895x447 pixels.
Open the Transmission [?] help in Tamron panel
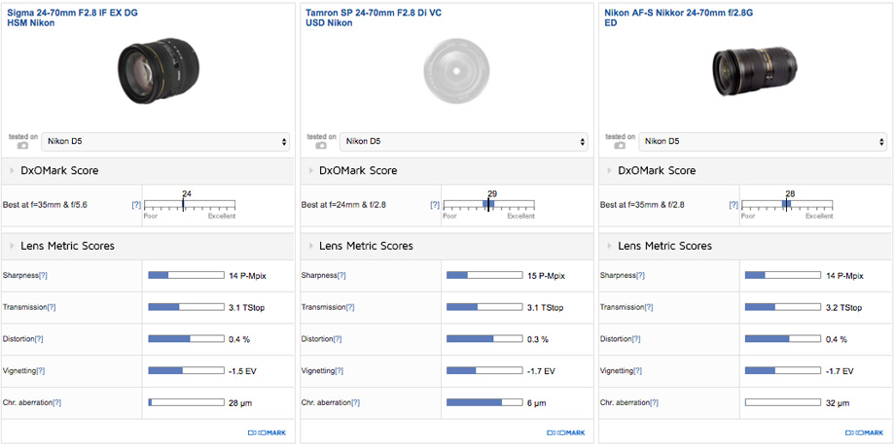pos(350,307)
